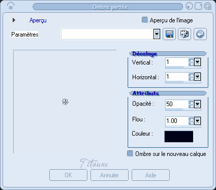Click the Annuler button
This screenshot has height=190, width=216.
109,175
